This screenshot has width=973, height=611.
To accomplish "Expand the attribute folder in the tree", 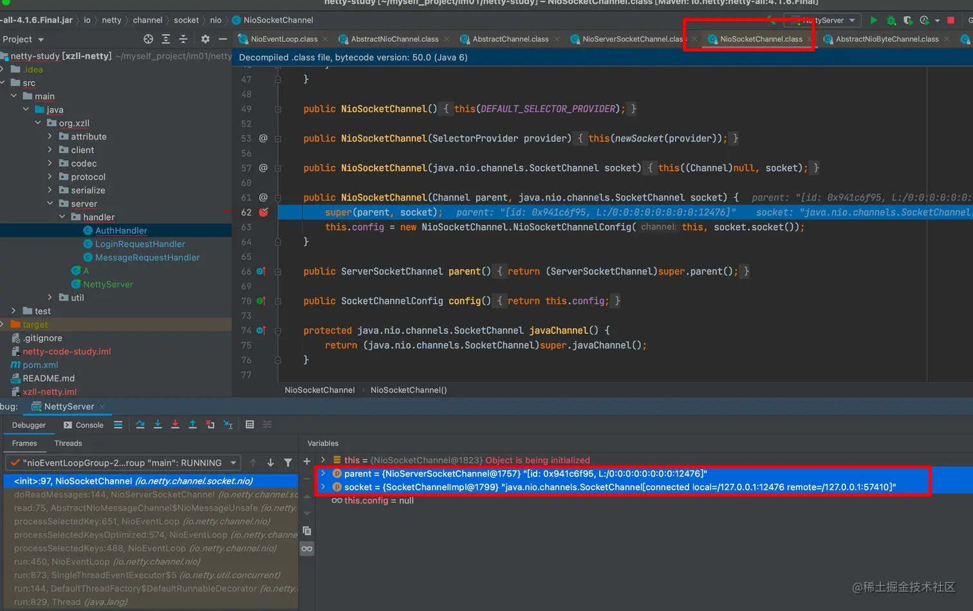I will [50, 136].
